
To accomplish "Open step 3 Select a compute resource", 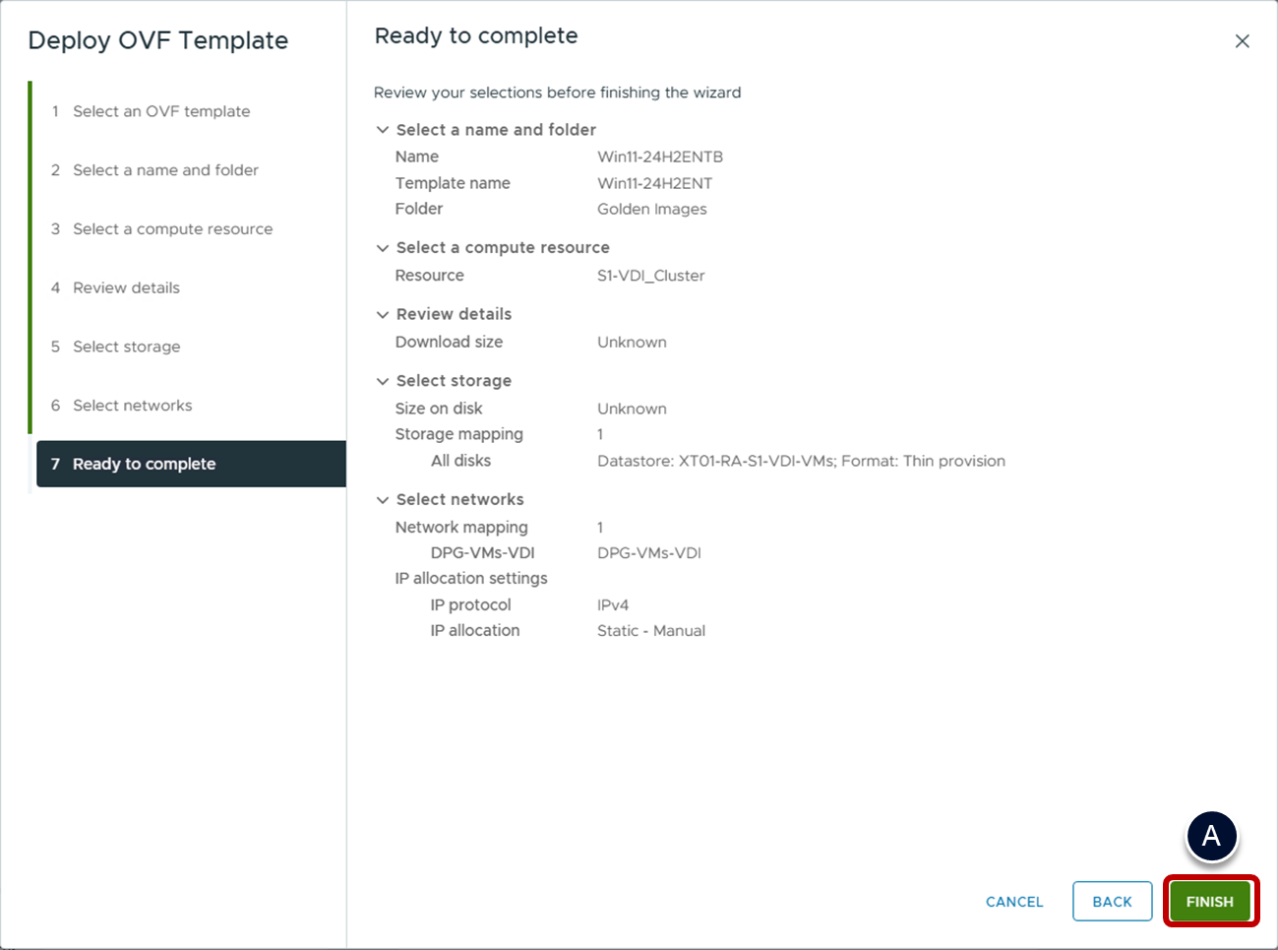I will [x=172, y=229].
